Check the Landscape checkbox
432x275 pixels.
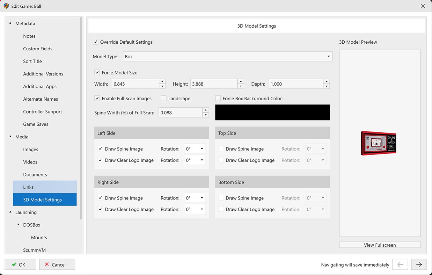(x=163, y=99)
